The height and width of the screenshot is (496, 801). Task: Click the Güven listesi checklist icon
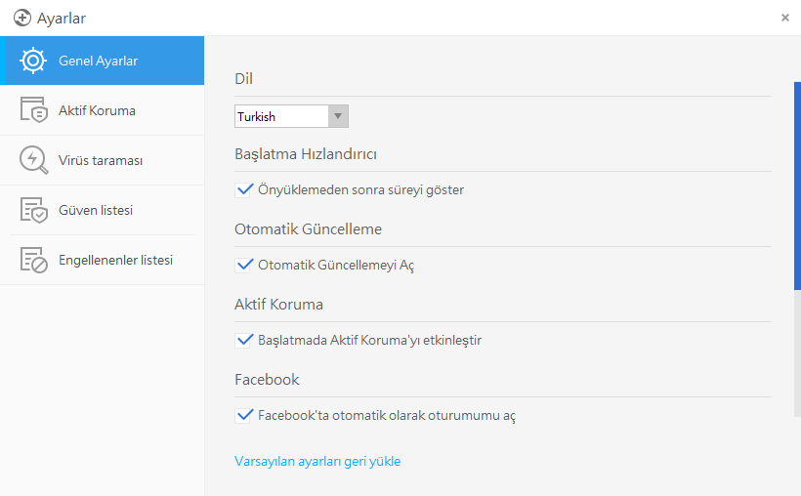click(x=34, y=210)
